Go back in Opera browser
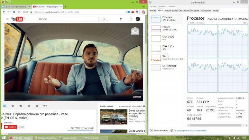This screenshot has width=249, height=140. [4, 12]
